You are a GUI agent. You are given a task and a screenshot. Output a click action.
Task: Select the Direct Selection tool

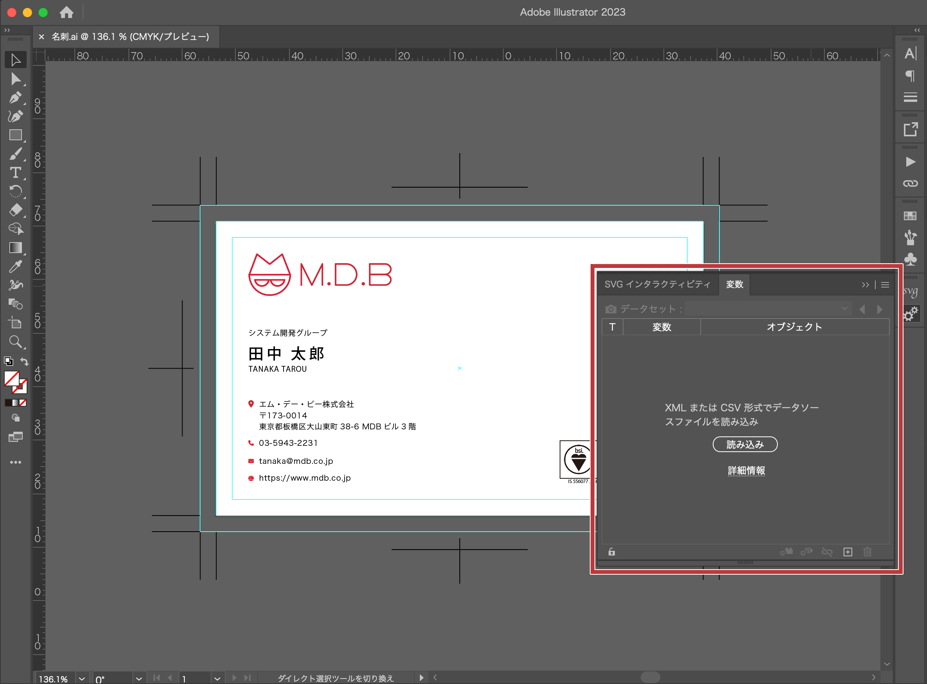[x=16, y=79]
